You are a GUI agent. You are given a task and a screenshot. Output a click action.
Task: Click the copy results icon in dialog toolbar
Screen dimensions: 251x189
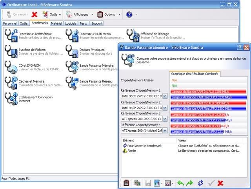pos(137,183)
